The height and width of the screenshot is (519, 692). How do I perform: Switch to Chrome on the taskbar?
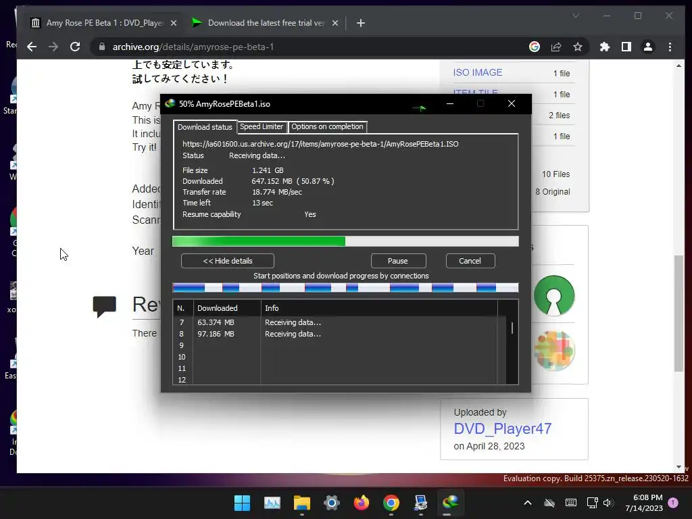click(391, 503)
